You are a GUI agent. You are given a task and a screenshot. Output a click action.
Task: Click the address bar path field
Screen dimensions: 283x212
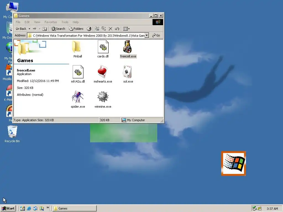coord(86,36)
